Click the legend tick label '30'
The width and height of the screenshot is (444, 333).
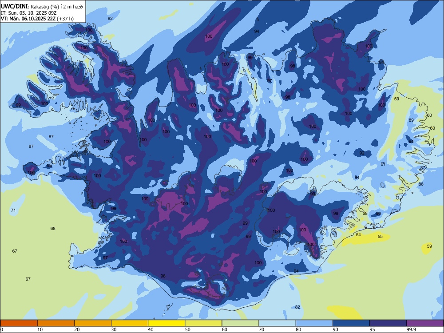[114, 329]
